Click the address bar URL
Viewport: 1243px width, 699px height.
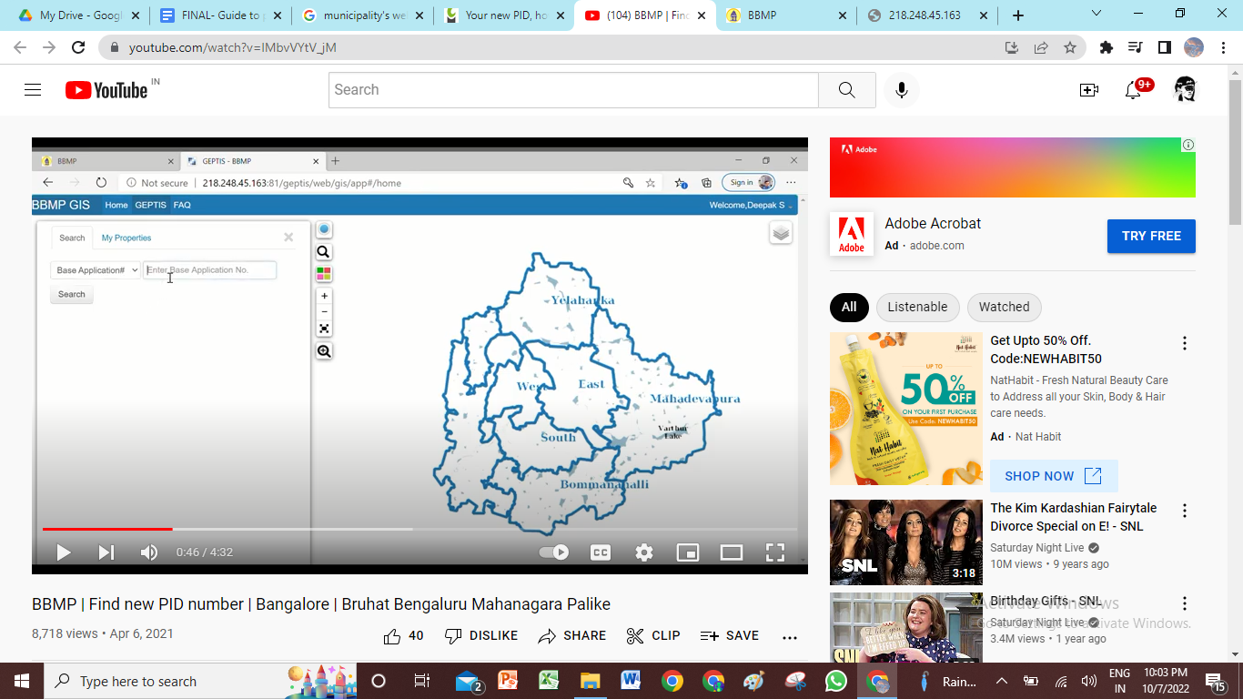pos(233,47)
